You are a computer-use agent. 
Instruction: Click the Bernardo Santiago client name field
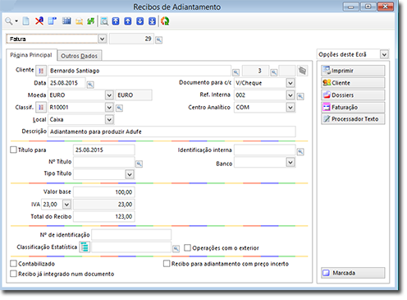[x=139, y=71]
